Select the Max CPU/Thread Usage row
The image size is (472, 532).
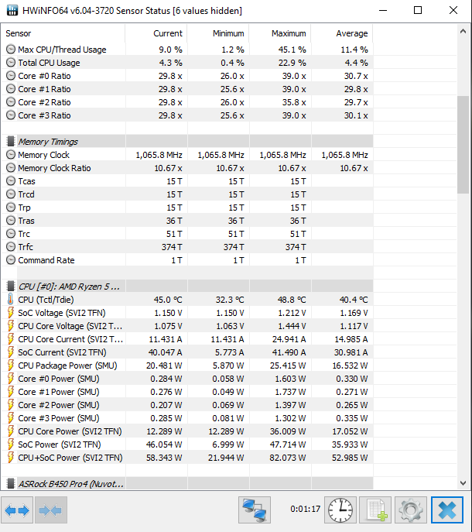coord(62,50)
